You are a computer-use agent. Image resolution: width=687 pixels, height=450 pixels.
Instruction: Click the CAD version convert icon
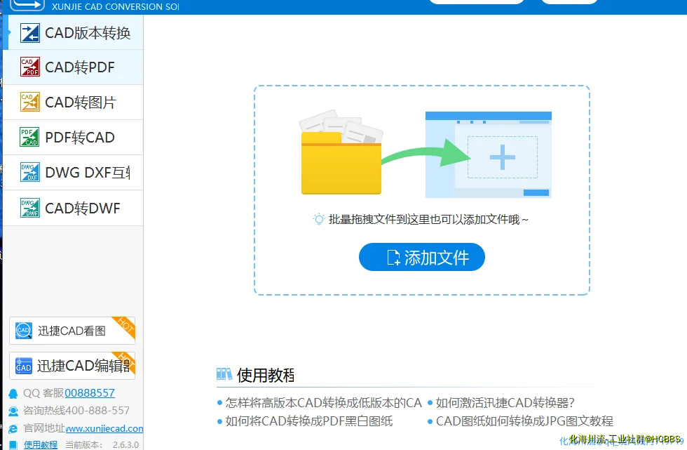pyautogui.click(x=29, y=33)
